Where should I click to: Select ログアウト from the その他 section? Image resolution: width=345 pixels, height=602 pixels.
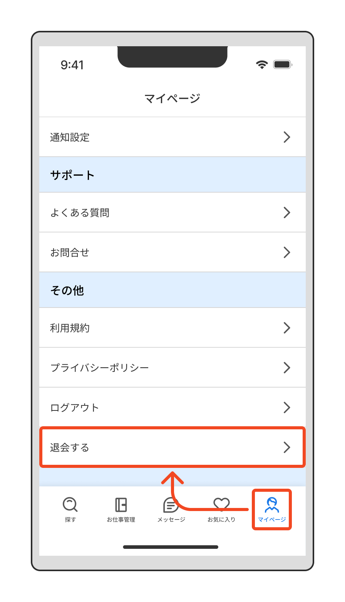coord(172,407)
